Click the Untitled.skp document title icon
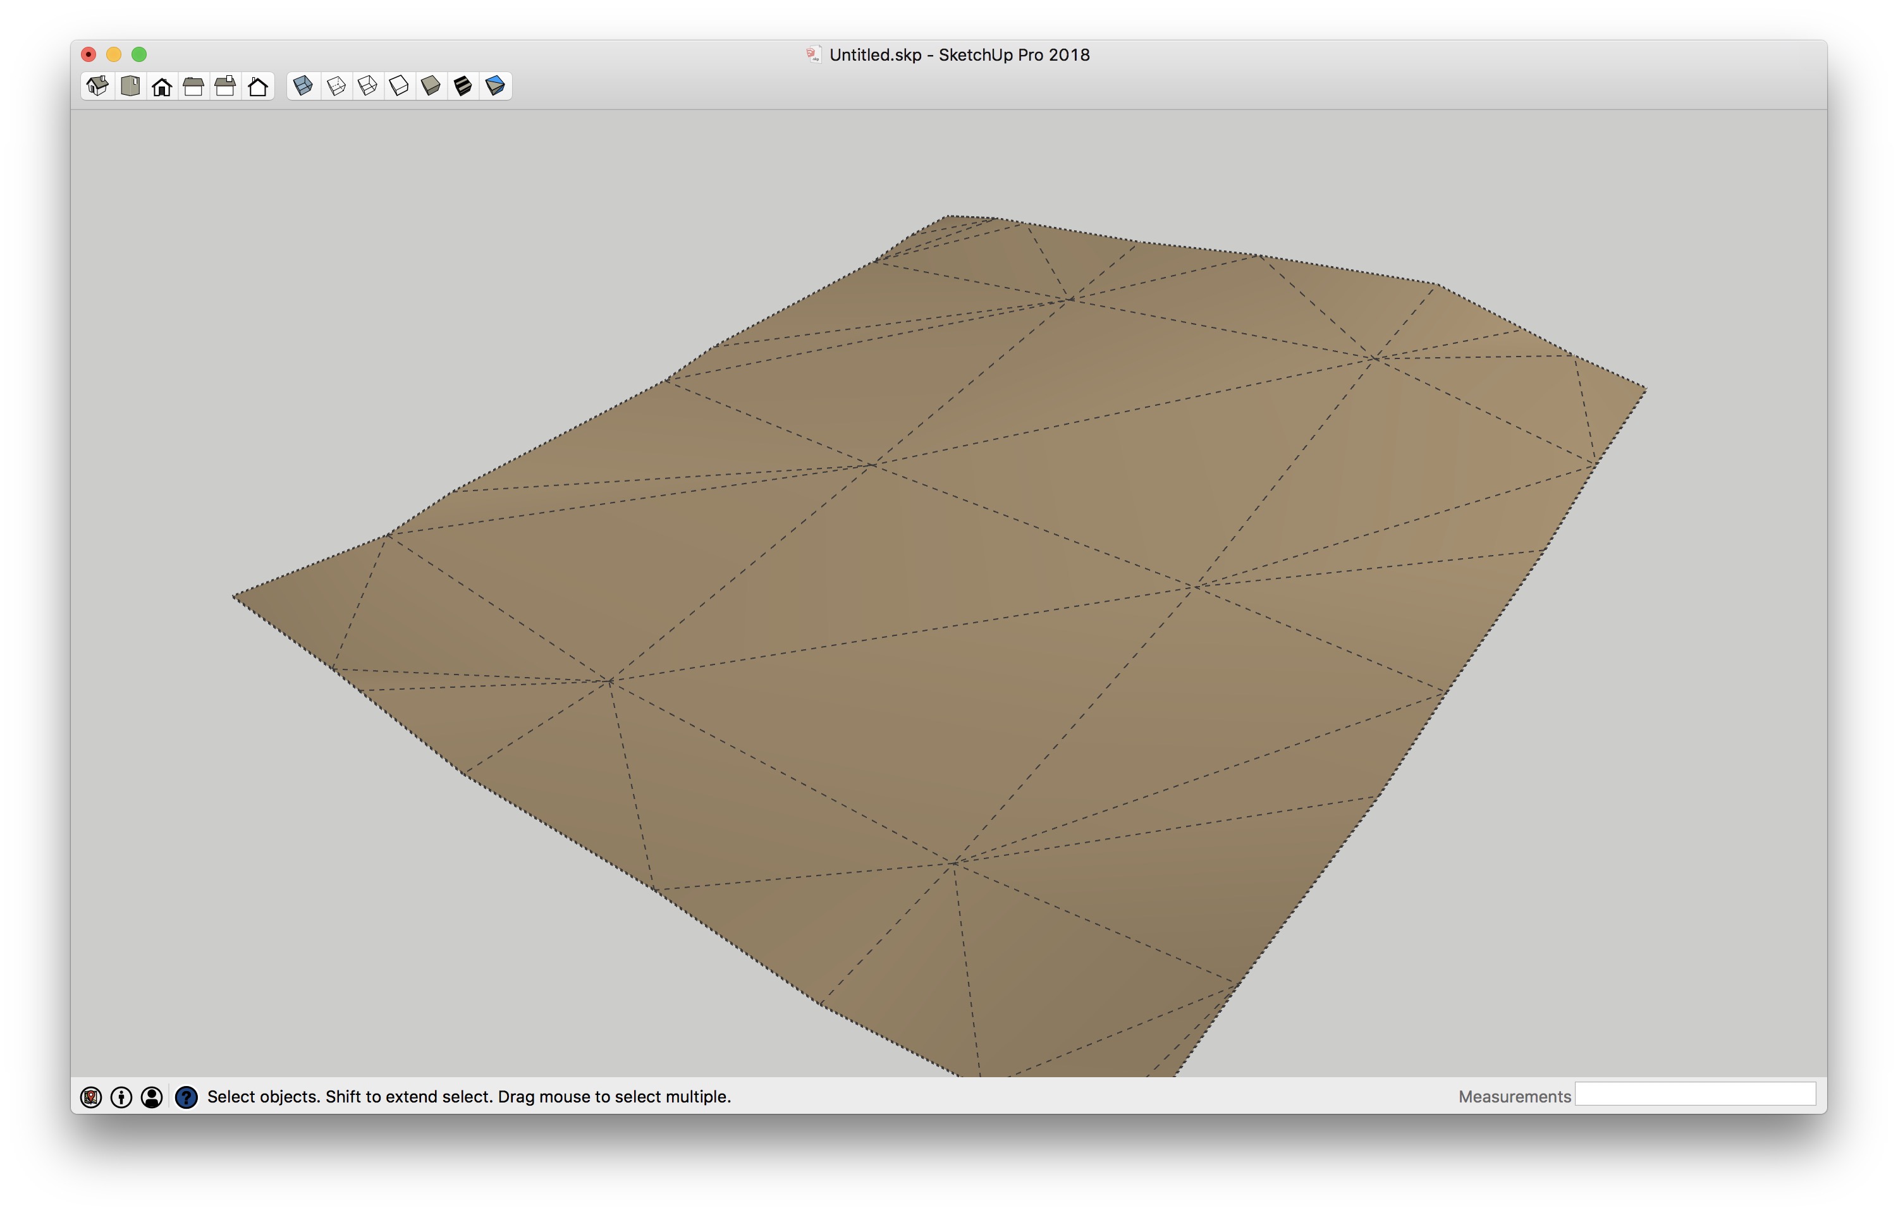Screen dimensions: 1898x1215 [812, 54]
